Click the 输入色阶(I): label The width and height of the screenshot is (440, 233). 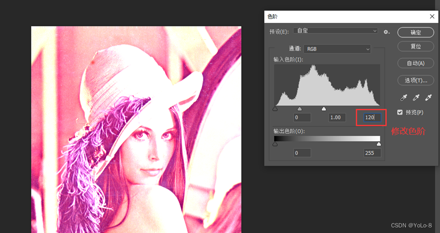coord(288,60)
